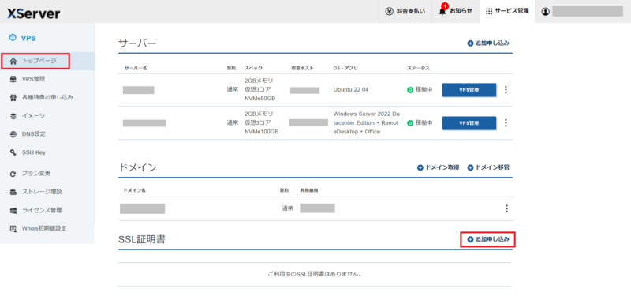The height and width of the screenshot is (300, 631).
Task: Click the SSL証明書 section heading
Action: pyautogui.click(x=142, y=239)
